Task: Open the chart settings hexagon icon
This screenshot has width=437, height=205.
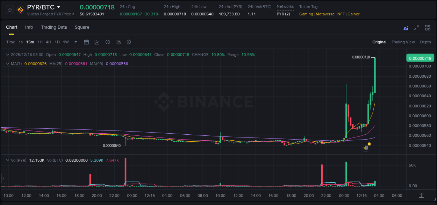Action: tap(129, 42)
